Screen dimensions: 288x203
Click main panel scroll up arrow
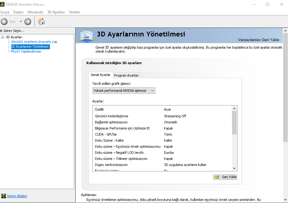tap(285, 31)
